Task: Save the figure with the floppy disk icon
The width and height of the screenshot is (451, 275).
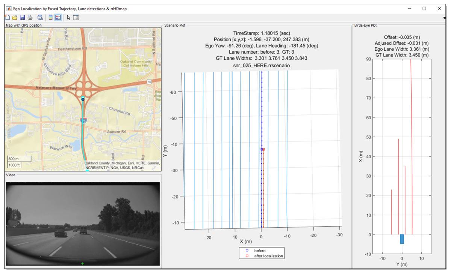Action: point(23,17)
